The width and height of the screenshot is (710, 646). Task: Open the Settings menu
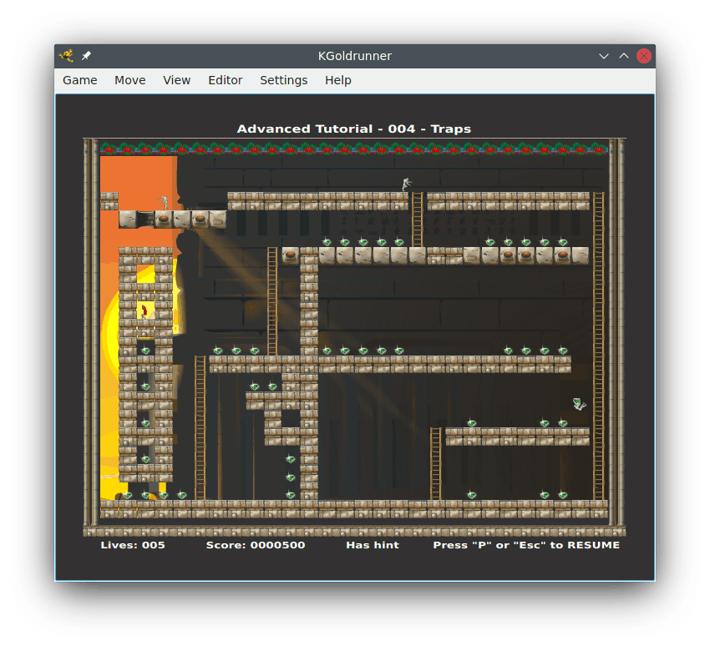point(283,80)
